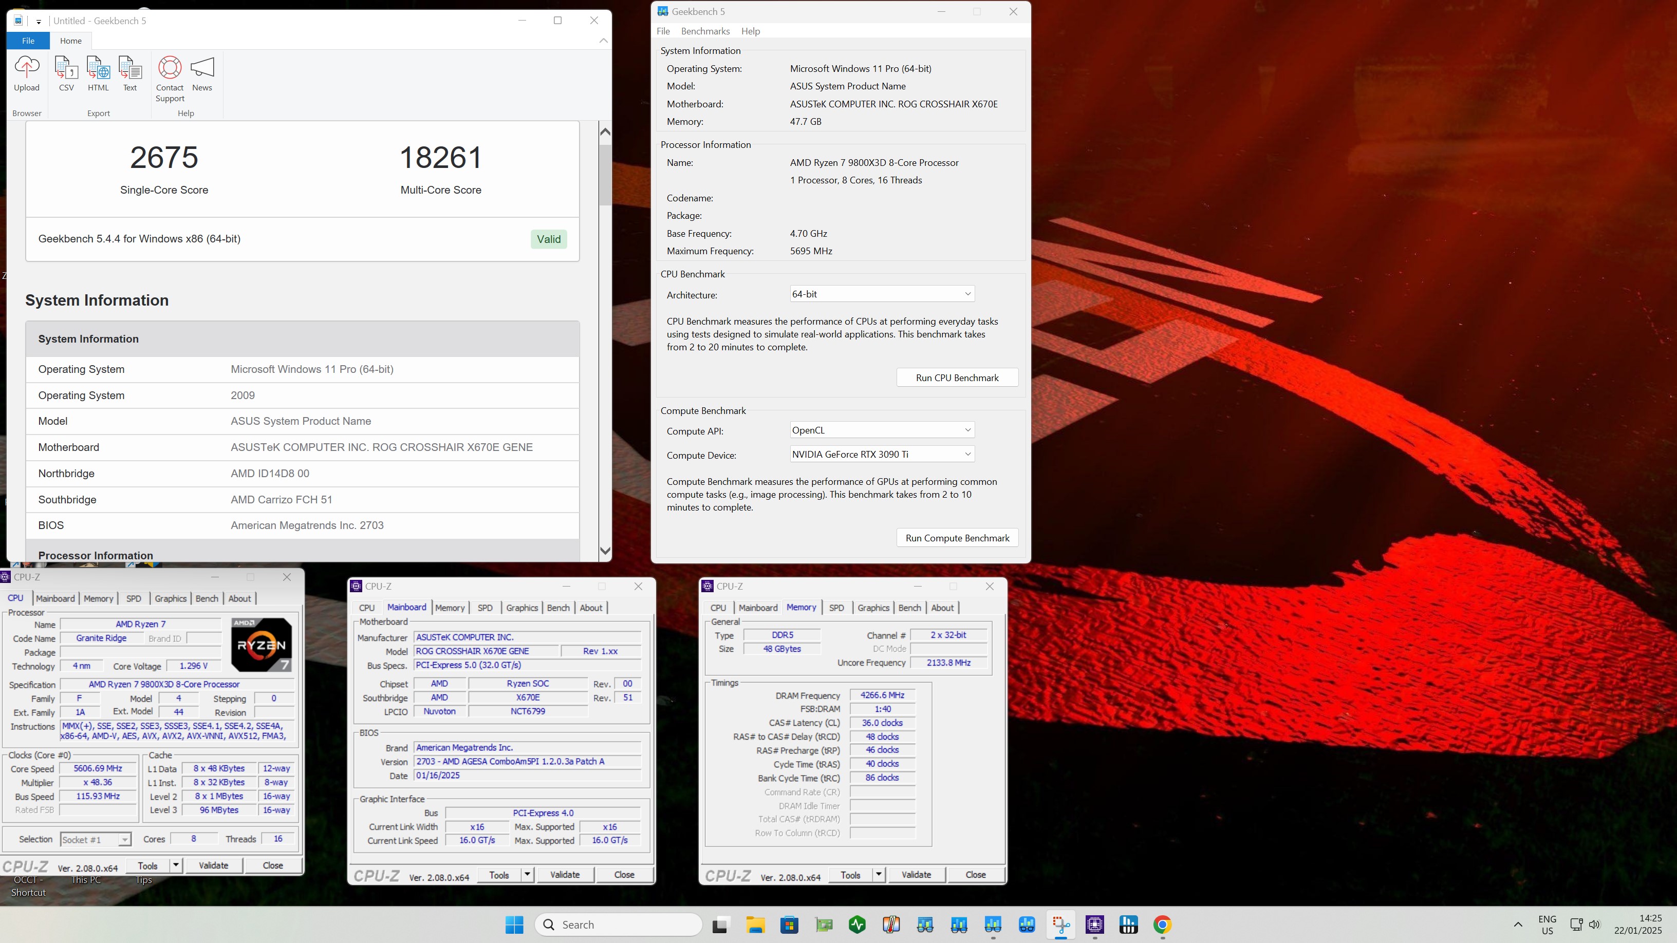Click Geekbench 5 title bar app icon
This screenshot has height=943, width=1677.
(x=663, y=11)
